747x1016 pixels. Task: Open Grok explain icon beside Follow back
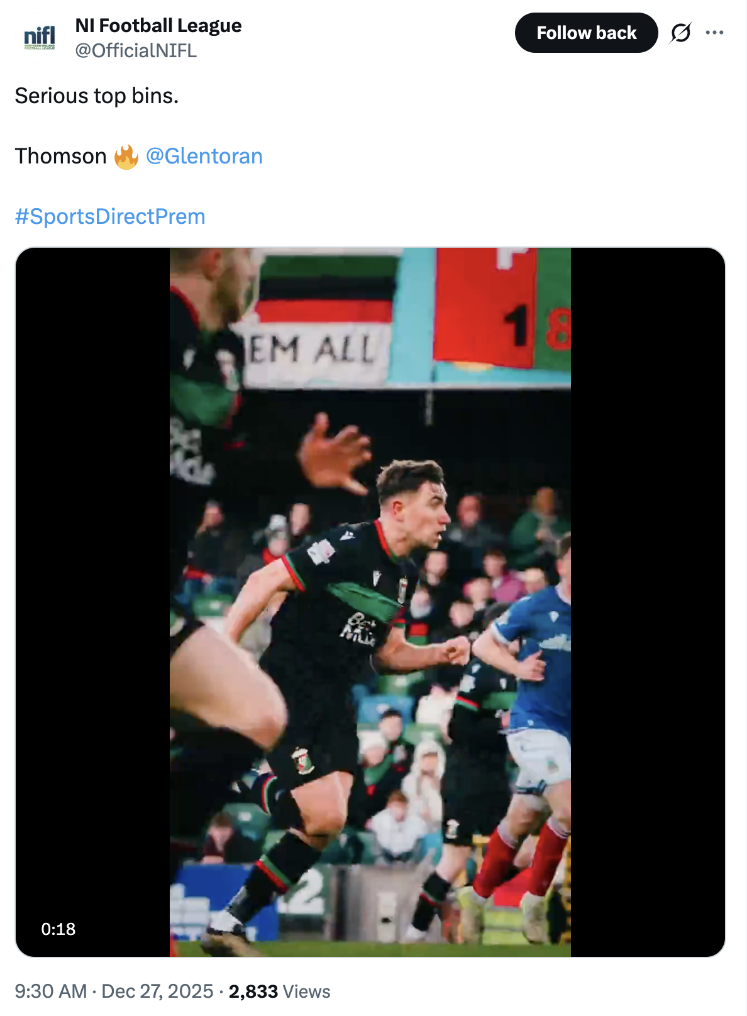point(680,33)
